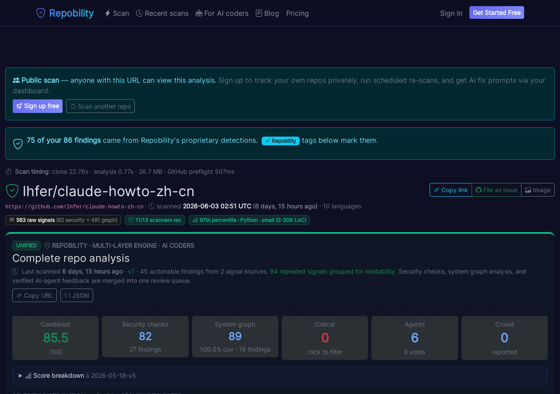Open the GitHub repository URL link
The width and height of the screenshot is (560, 394).
tap(74, 207)
